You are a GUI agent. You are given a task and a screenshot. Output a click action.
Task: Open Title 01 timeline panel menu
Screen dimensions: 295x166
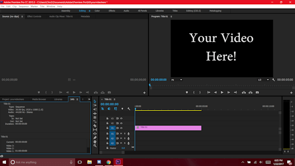tap(115, 99)
